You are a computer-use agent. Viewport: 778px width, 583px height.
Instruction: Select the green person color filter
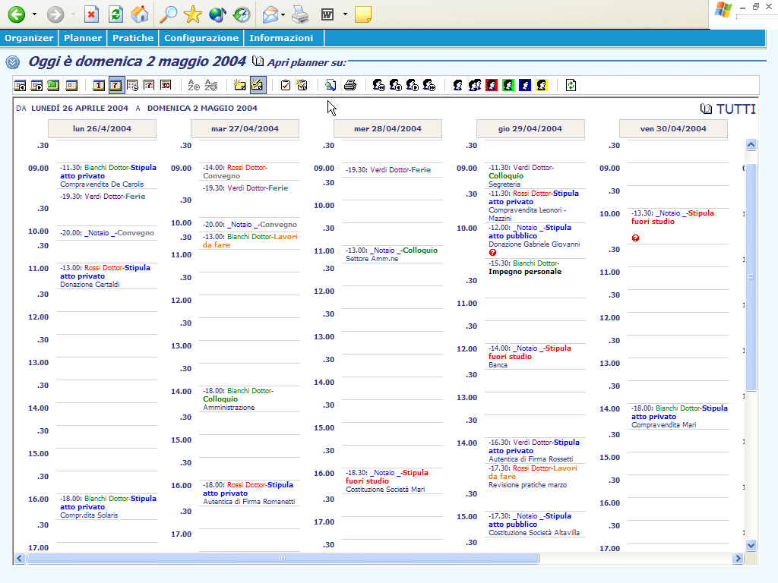(x=508, y=85)
